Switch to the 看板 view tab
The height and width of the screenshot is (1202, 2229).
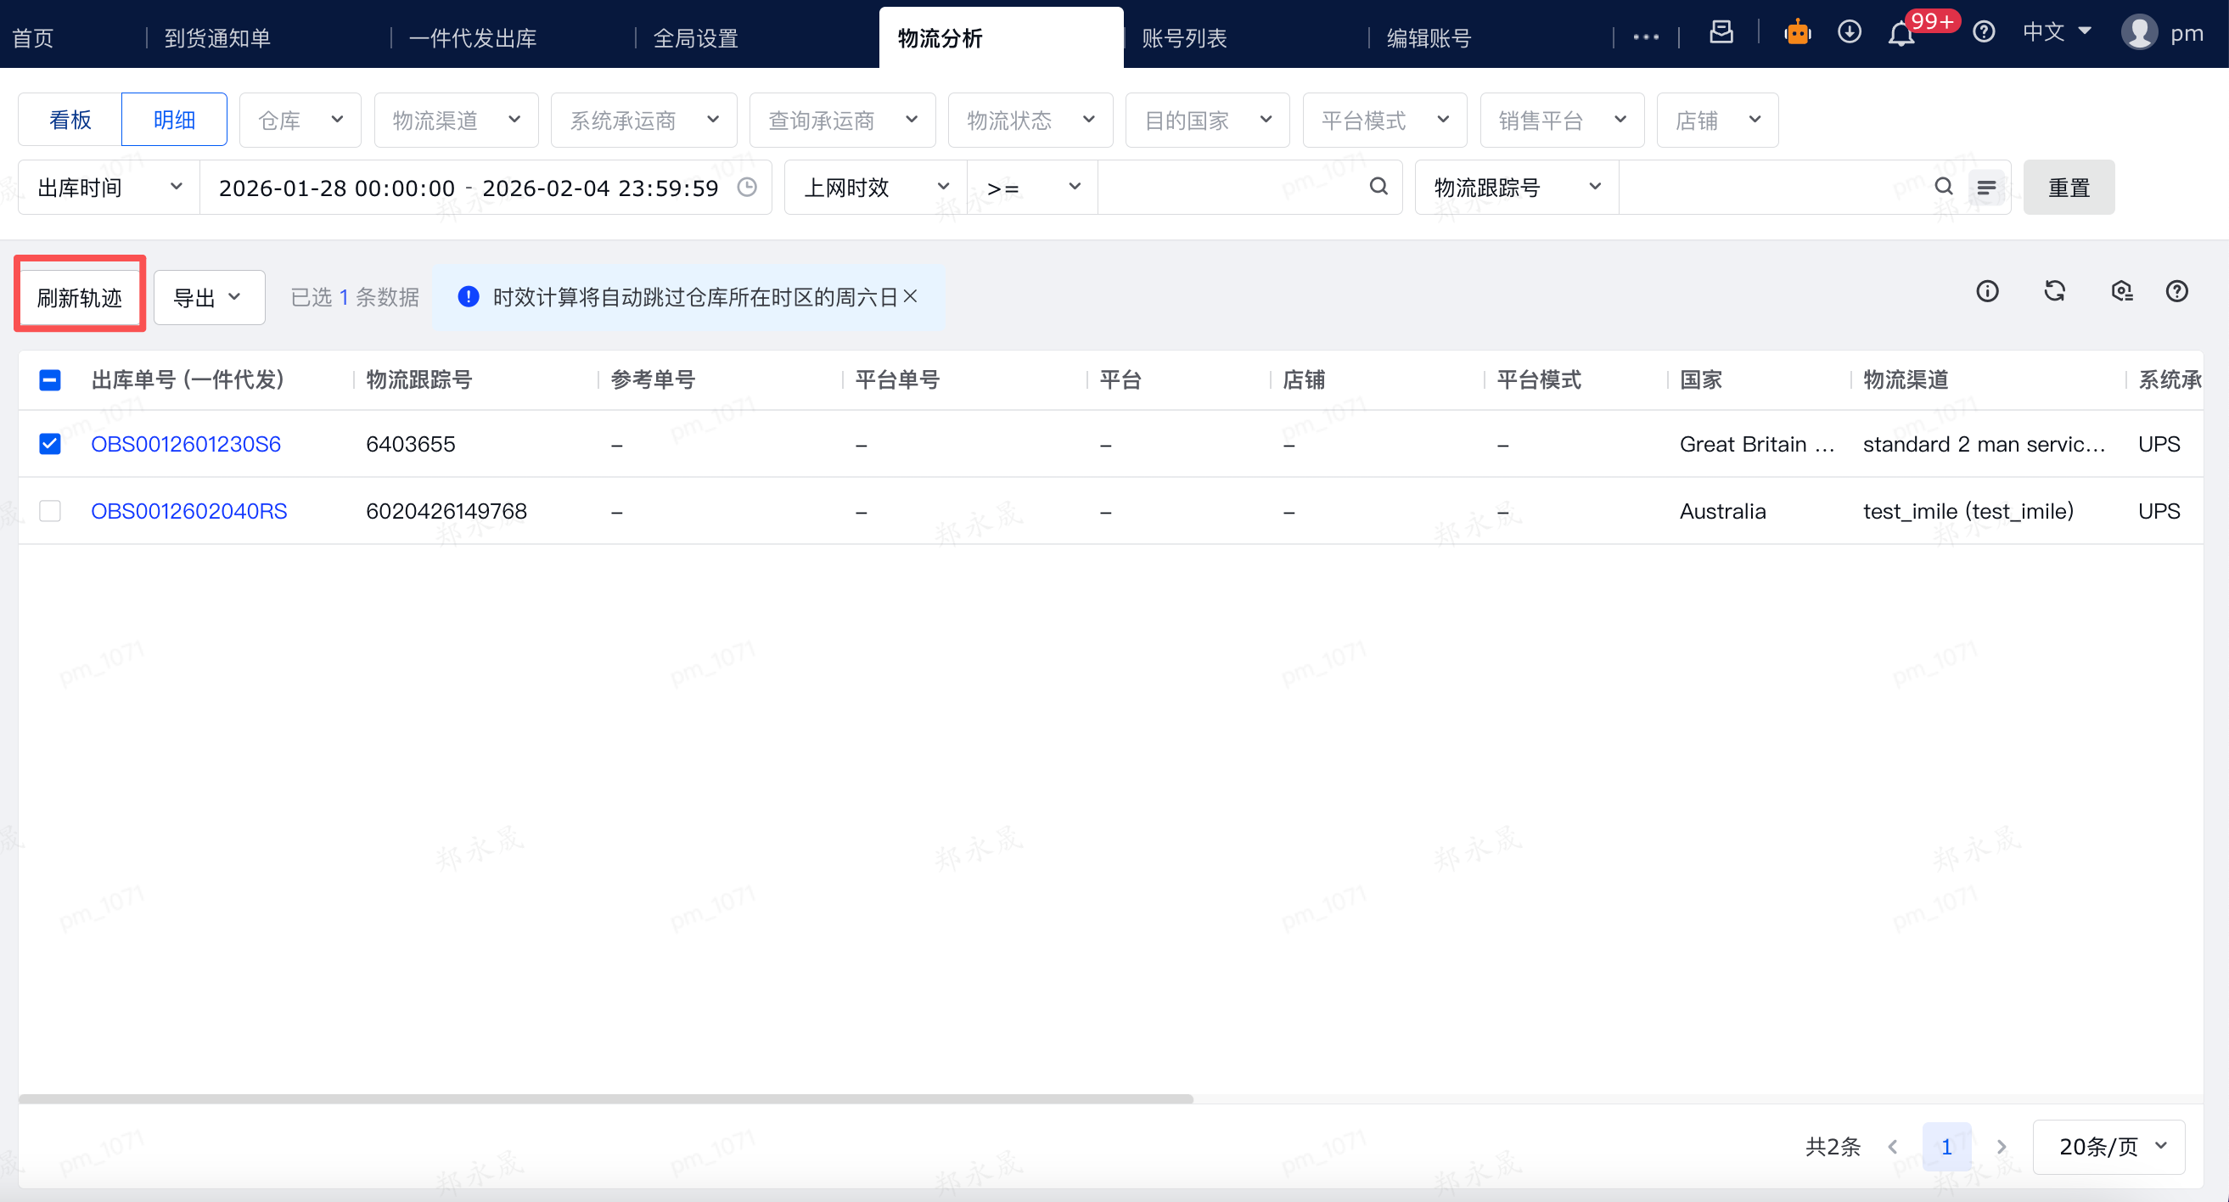tap(70, 121)
